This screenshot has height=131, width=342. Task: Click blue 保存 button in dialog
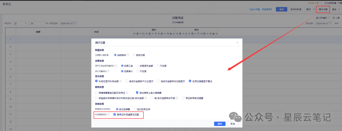tap(220, 124)
